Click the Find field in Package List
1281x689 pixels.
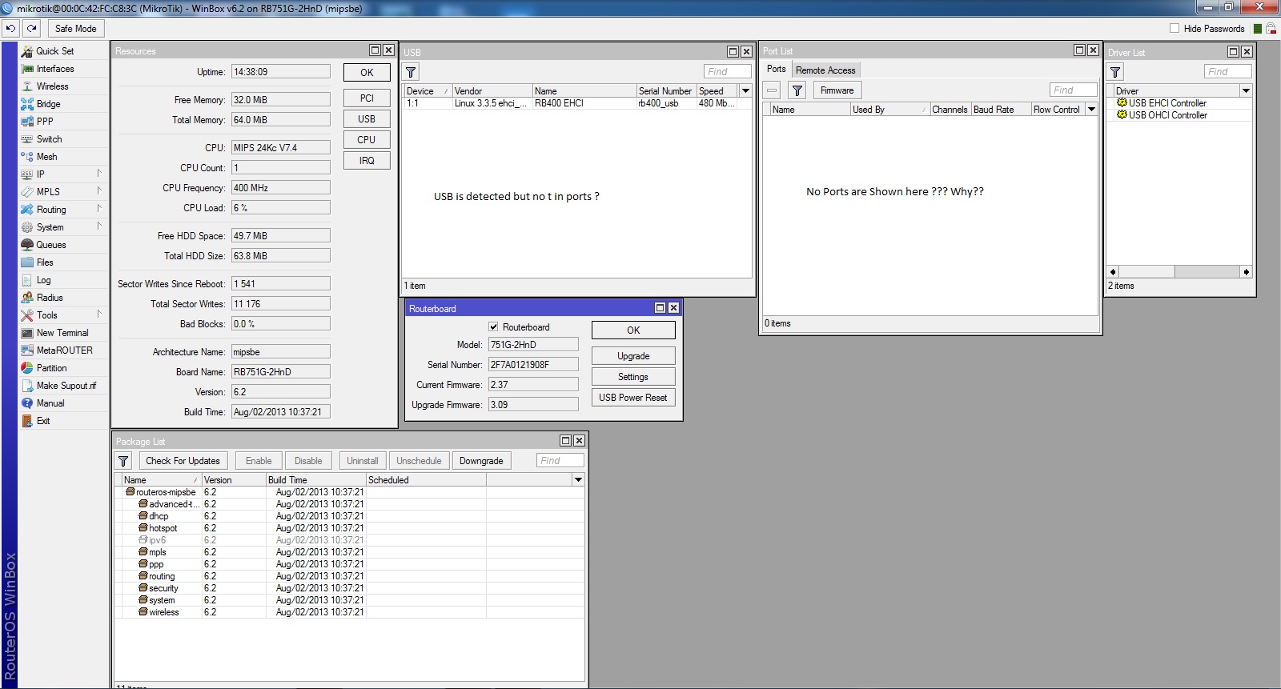point(560,461)
